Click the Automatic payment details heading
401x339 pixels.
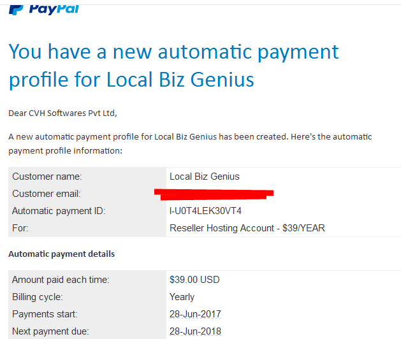click(x=61, y=254)
